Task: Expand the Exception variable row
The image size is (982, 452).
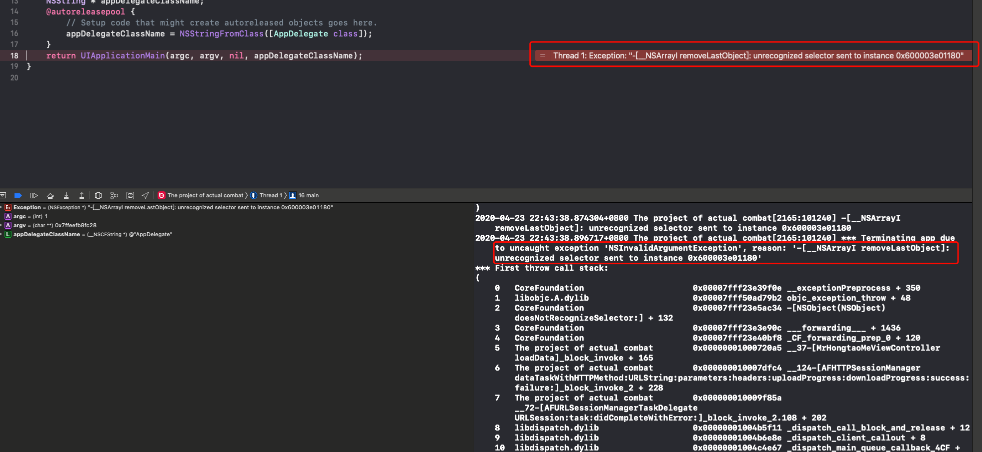Action: pos(2,207)
